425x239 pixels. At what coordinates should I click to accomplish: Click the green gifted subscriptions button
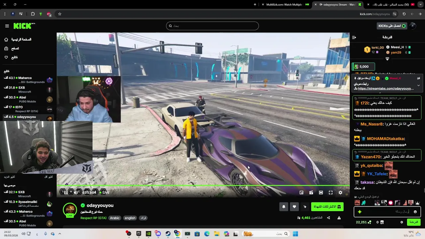pyautogui.click(x=327, y=207)
